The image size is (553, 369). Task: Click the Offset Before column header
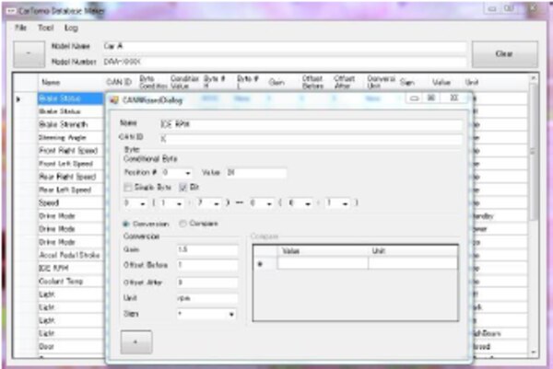click(313, 83)
